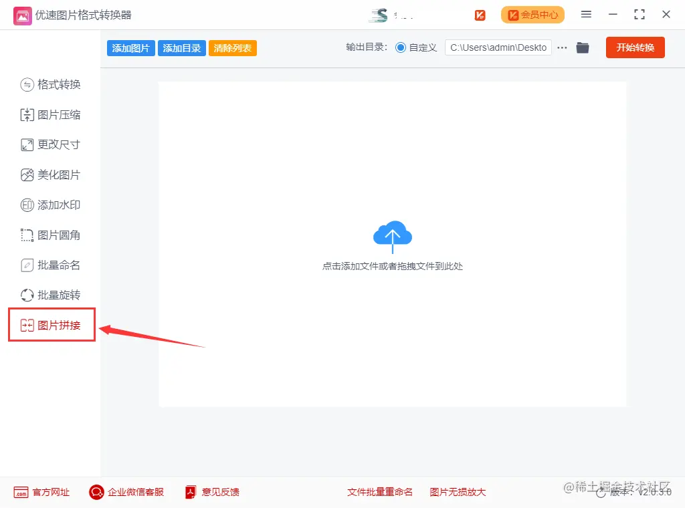This screenshot has width=685, height=508.
Task: Select the 自定义 output directory radio button
Action: click(401, 47)
